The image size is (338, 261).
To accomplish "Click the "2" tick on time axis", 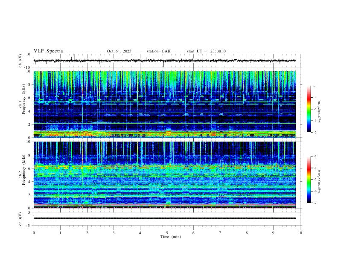I will pyautogui.click(x=87, y=233).
